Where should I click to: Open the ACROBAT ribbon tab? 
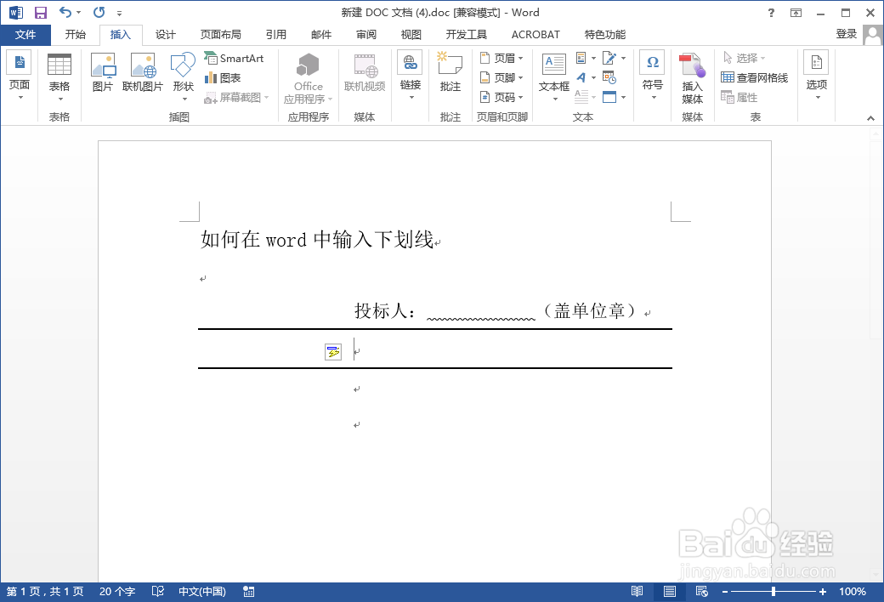(535, 35)
